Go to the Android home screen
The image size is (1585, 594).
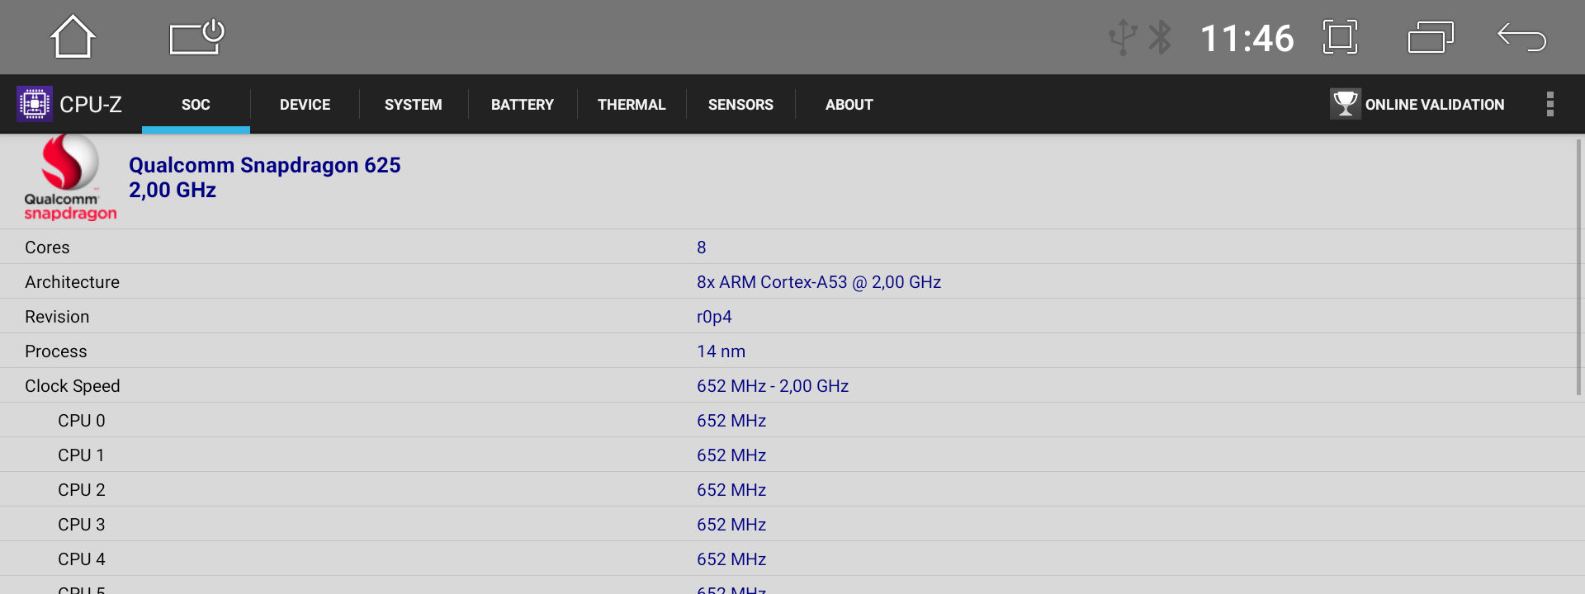(73, 37)
